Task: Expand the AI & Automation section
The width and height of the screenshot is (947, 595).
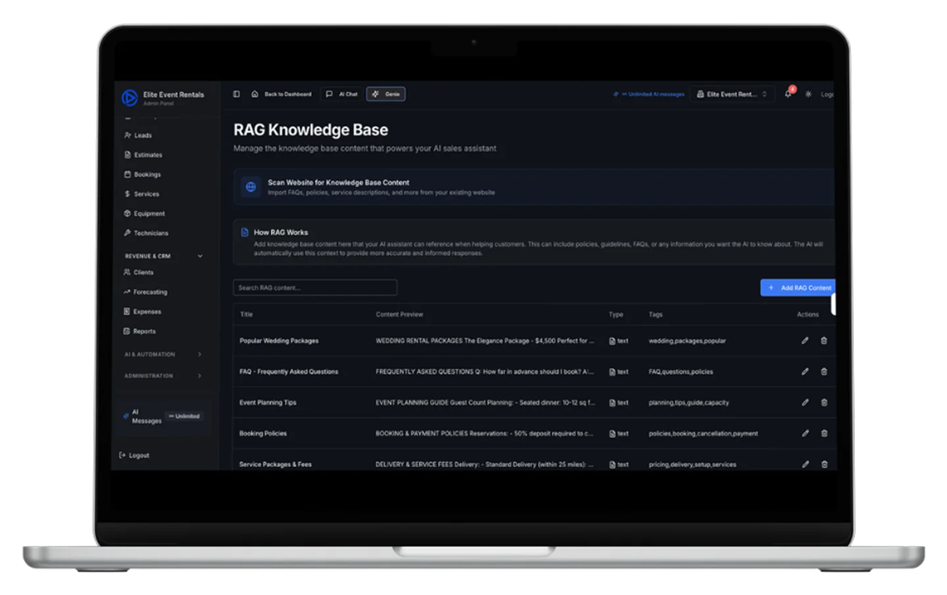Action: click(200, 354)
